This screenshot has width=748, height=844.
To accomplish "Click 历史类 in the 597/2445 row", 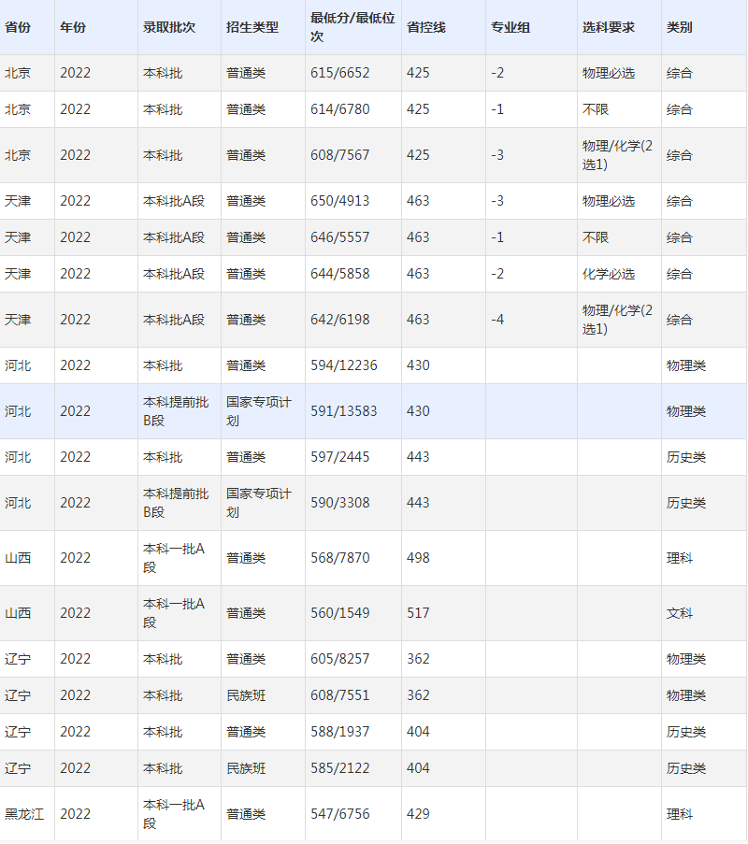I will tap(686, 458).
